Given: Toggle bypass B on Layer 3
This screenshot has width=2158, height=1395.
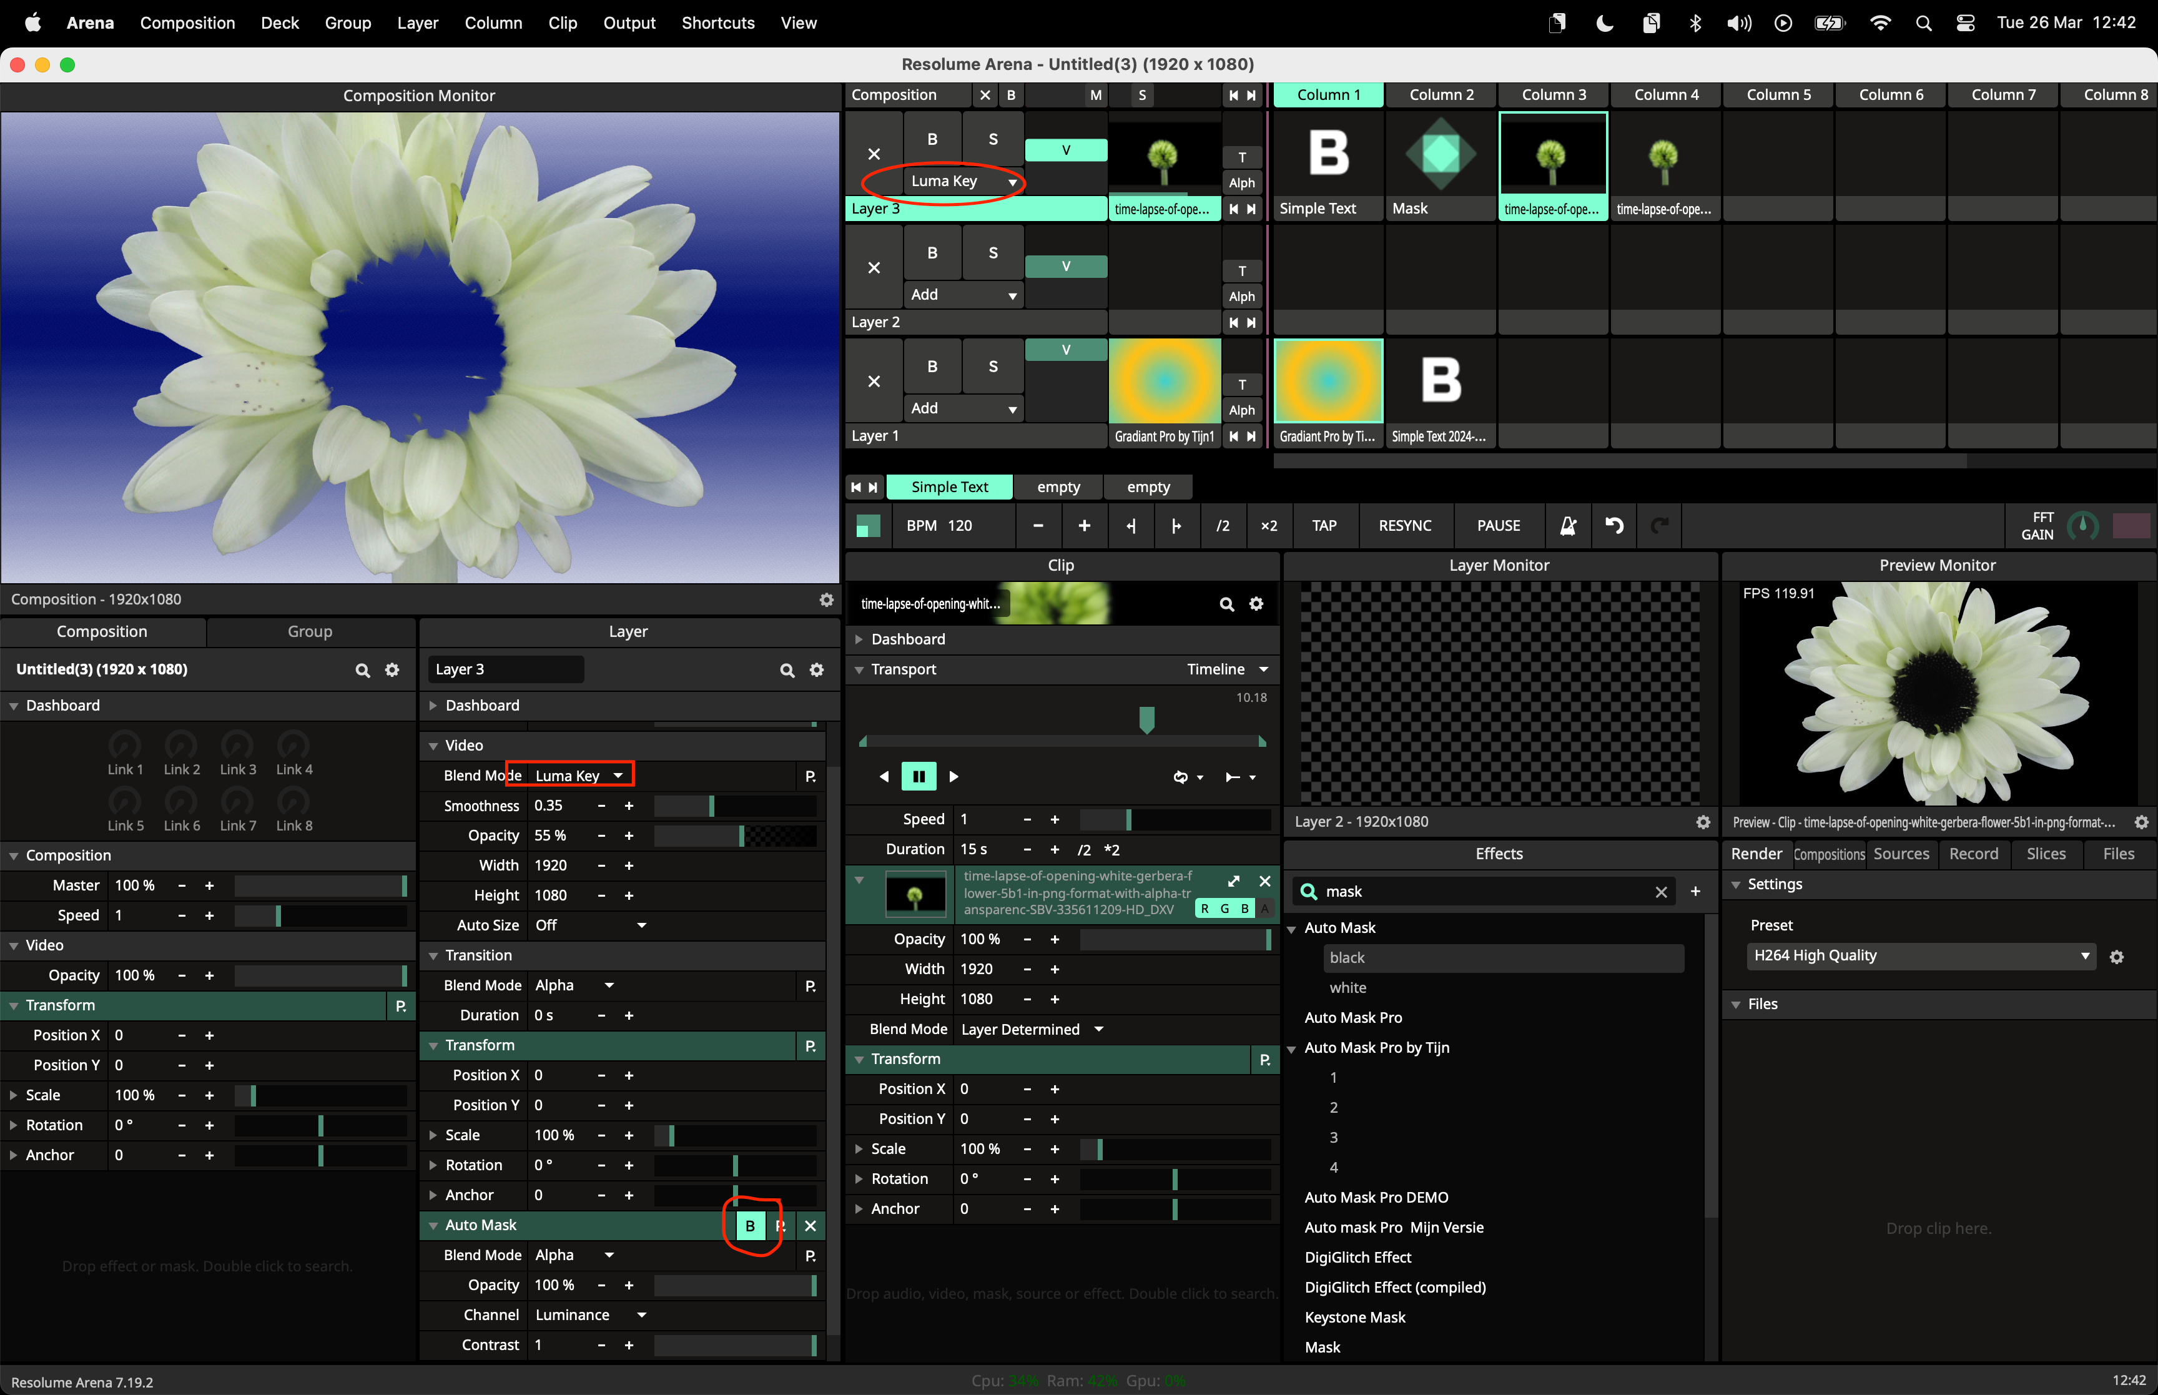Looking at the screenshot, I should coord(932,139).
